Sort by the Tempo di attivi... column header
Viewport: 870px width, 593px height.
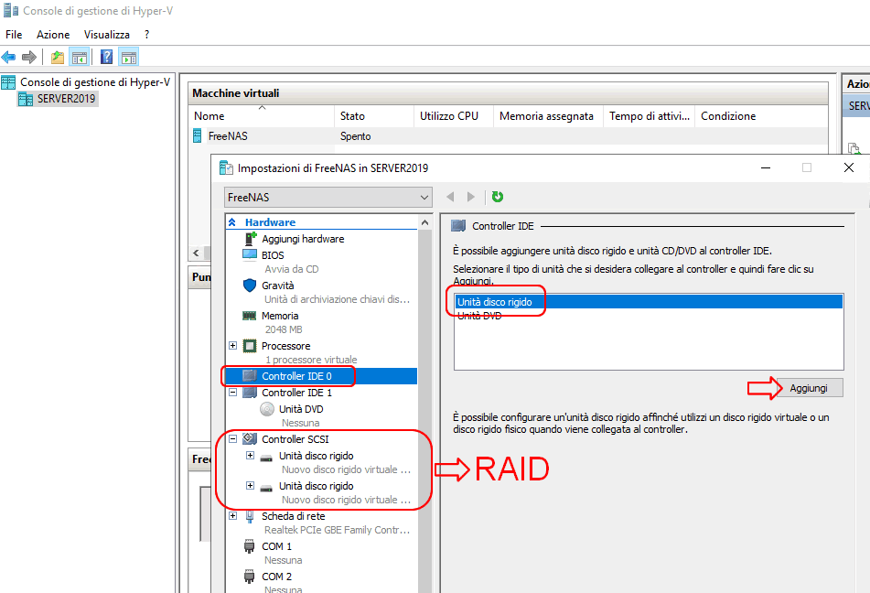pos(650,116)
